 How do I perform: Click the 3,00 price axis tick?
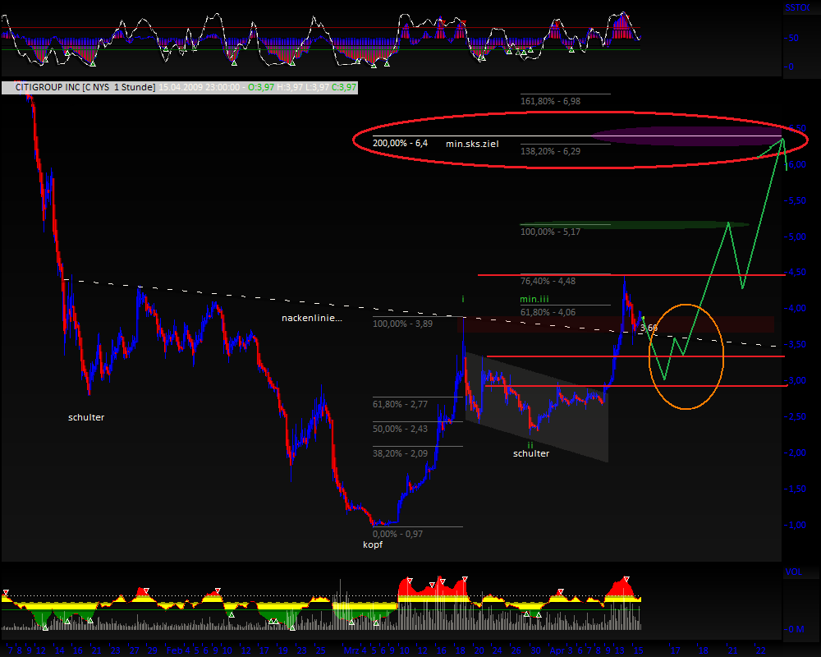(797, 381)
